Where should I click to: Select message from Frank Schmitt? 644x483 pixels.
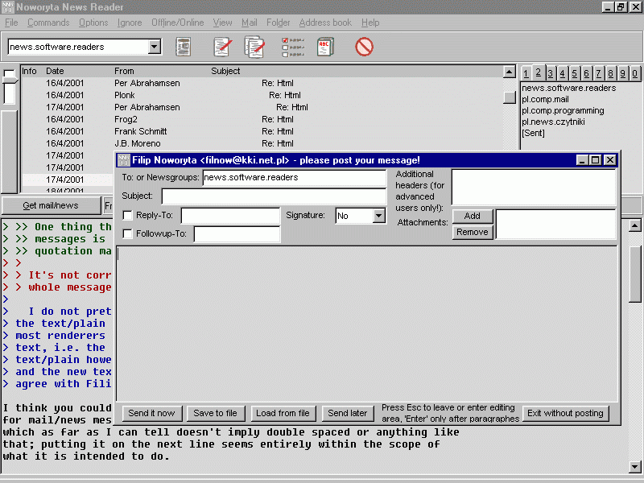point(263,131)
